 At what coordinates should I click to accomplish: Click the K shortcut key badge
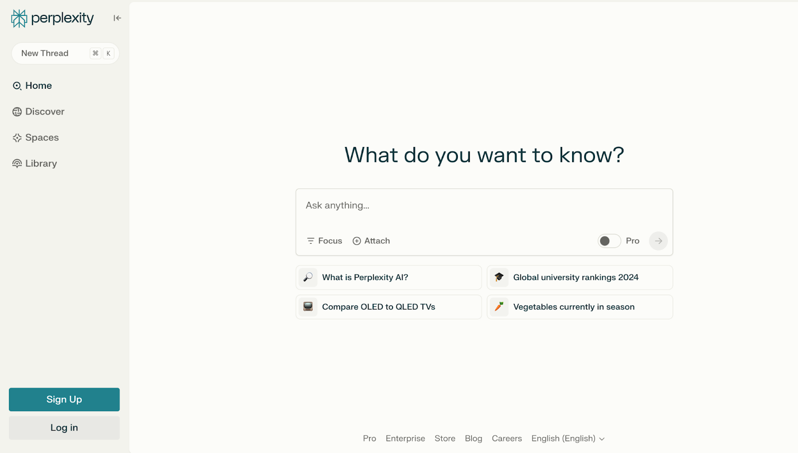click(x=108, y=53)
